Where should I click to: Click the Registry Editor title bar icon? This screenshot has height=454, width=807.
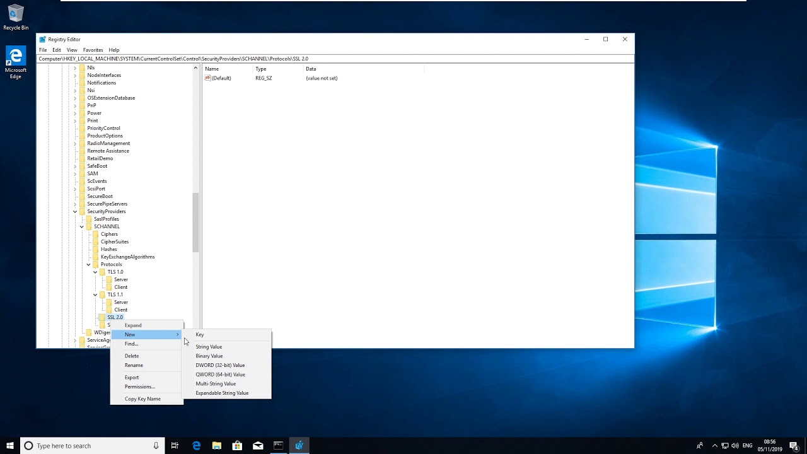(x=43, y=39)
